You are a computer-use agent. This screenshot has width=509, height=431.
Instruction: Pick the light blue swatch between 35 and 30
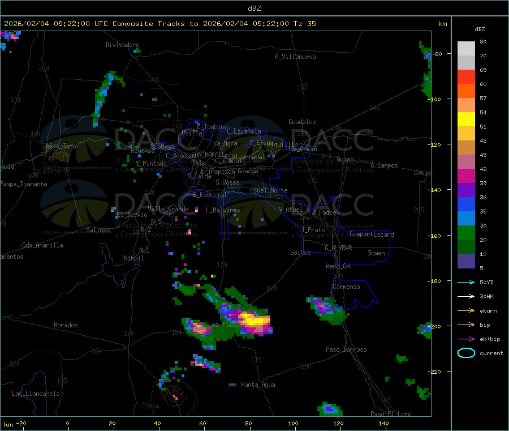(x=466, y=219)
